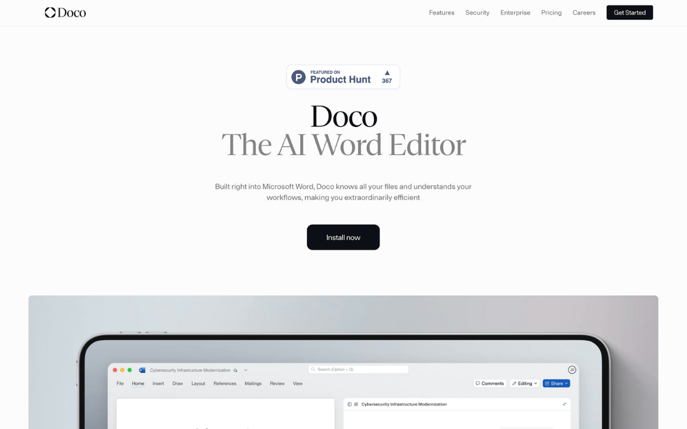
Task: Open the Comments pane button
Action: click(490, 383)
